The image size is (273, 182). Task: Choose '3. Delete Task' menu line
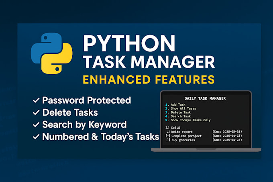(x=178, y=112)
